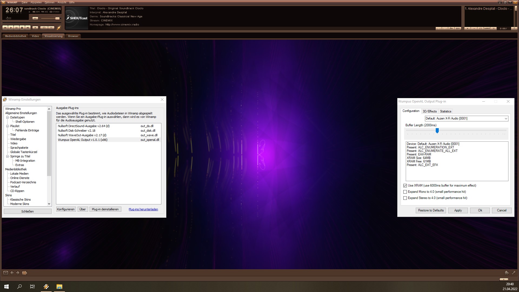Enable 'Expand Stereo to 4.0'
The image size is (519, 292).
coord(405,198)
